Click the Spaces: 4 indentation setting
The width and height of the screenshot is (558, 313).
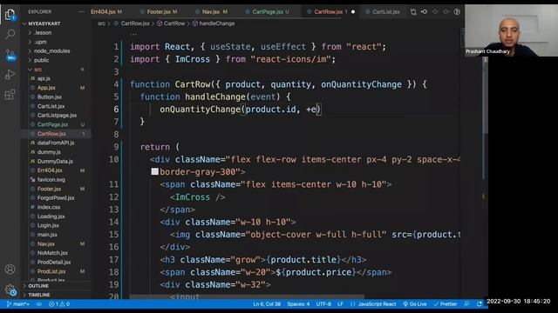298,304
